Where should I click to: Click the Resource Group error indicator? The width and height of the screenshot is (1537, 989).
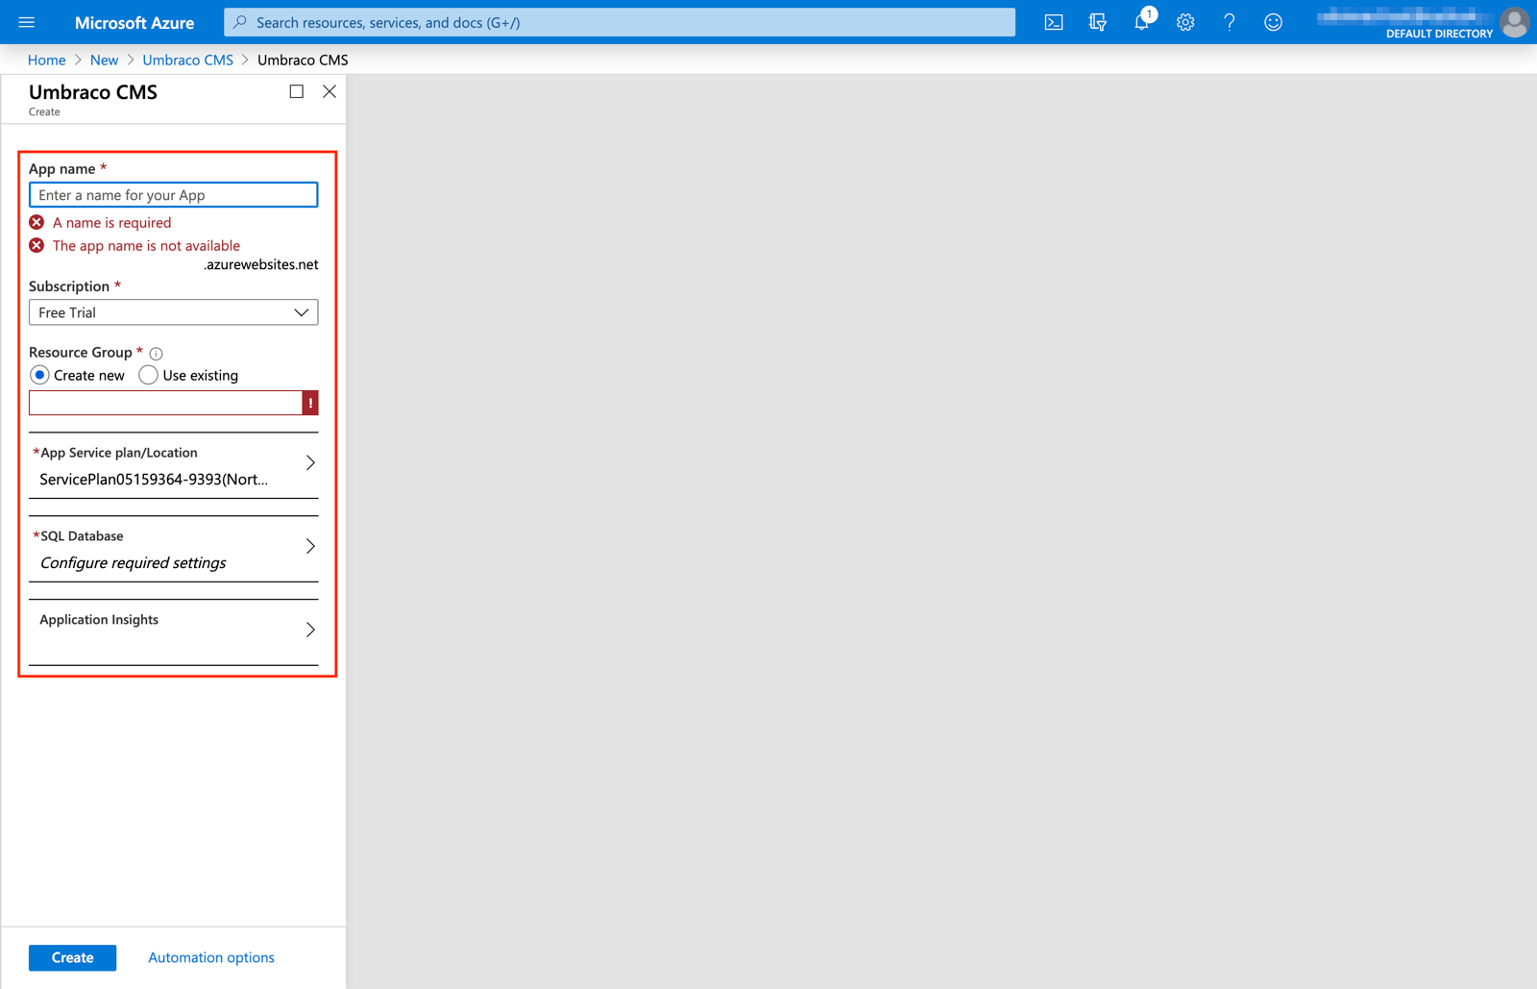310,403
